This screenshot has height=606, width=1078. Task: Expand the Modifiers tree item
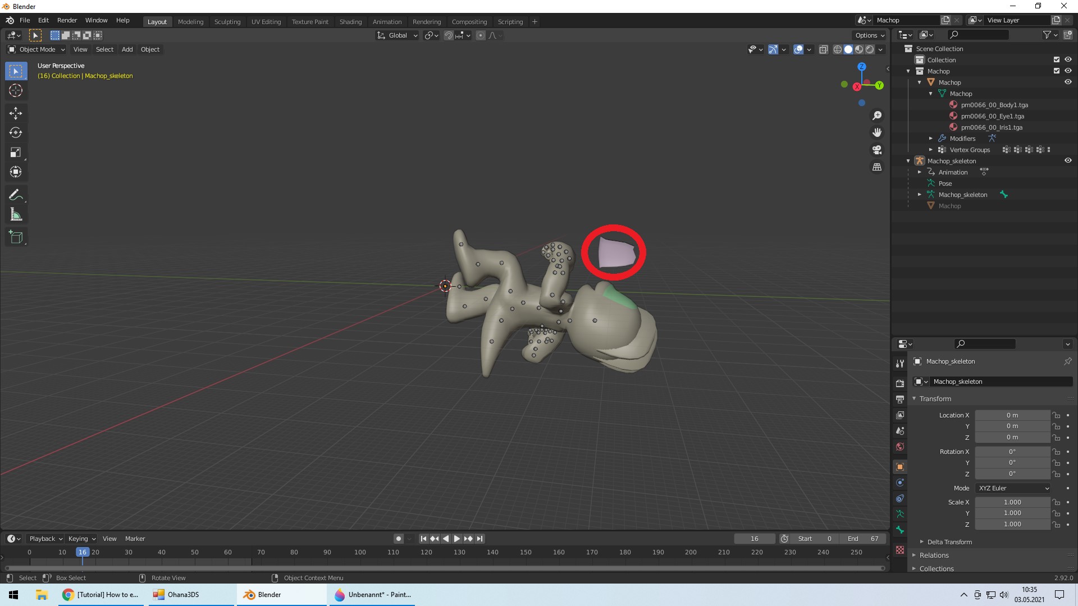(x=931, y=139)
